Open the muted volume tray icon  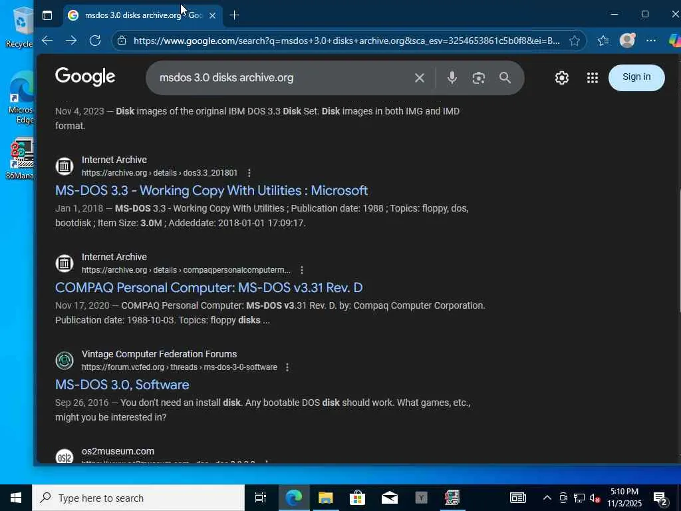[595, 498]
